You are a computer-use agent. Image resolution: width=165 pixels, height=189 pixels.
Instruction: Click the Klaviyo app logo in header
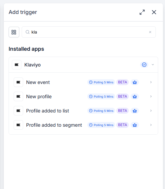(17, 65)
